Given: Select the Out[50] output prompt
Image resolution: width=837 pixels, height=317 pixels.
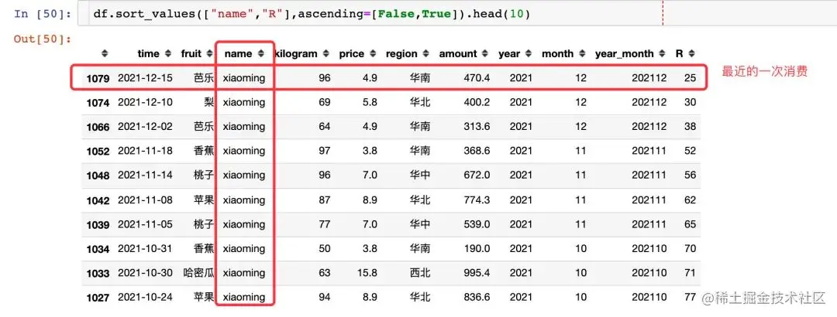Looking at the screenshot, I should [43, 39].
